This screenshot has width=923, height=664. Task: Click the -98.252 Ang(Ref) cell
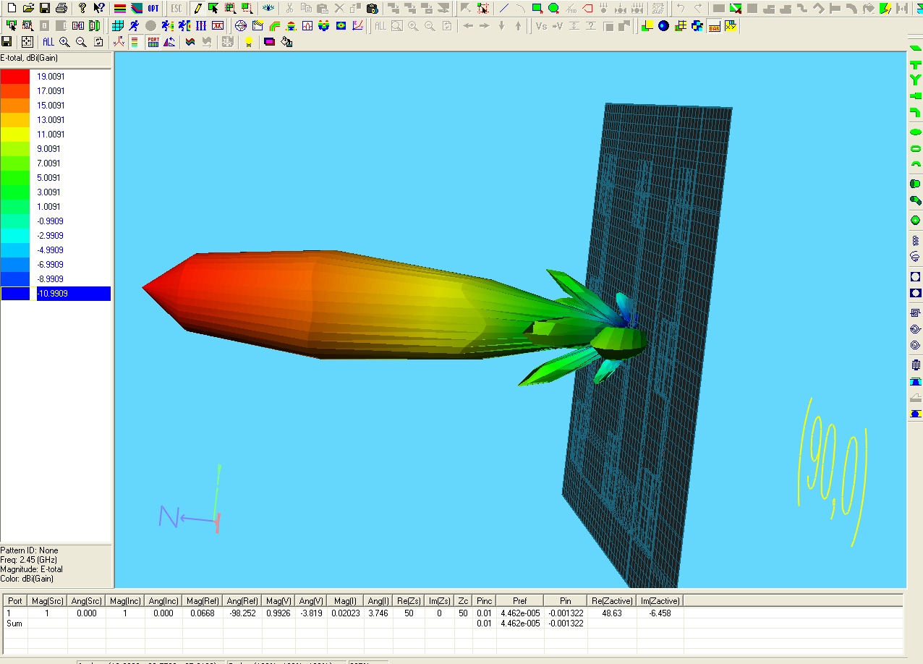coord(242,613)
